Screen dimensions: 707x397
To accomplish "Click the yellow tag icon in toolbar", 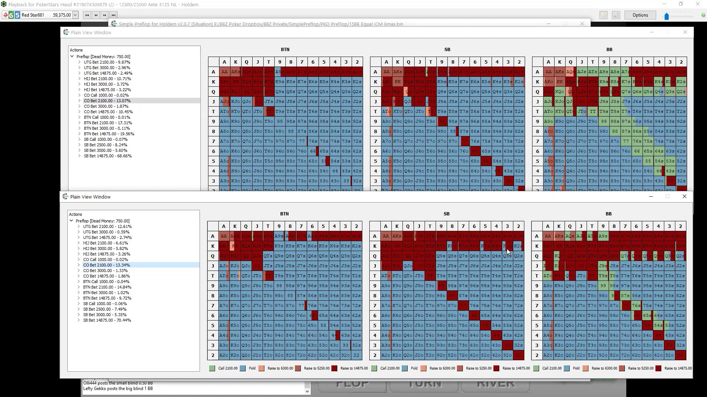I will [603, 15].
